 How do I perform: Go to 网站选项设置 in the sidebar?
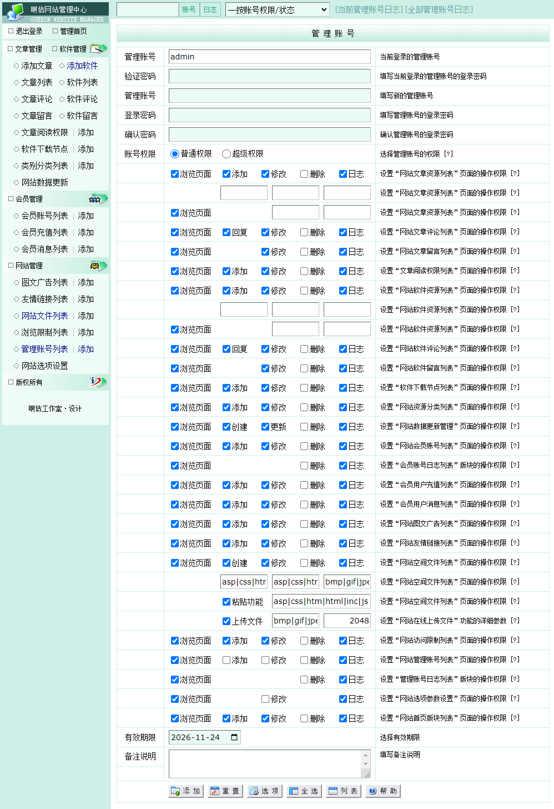[x=44, y=366]
